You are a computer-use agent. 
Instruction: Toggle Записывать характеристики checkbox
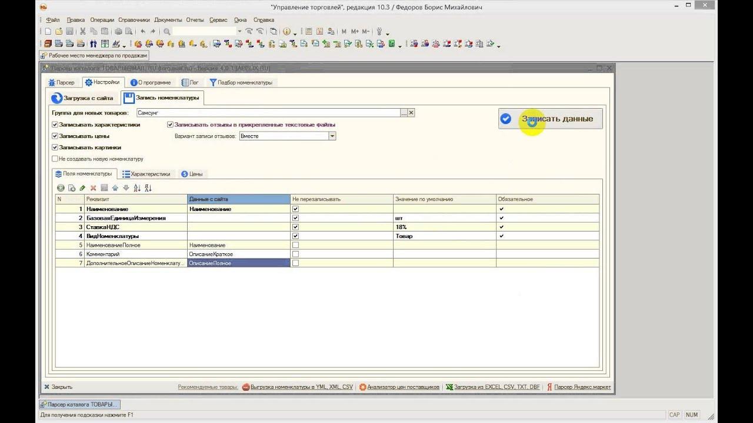point(55,125)
